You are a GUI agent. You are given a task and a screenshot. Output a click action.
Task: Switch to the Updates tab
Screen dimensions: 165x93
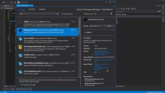42,9
